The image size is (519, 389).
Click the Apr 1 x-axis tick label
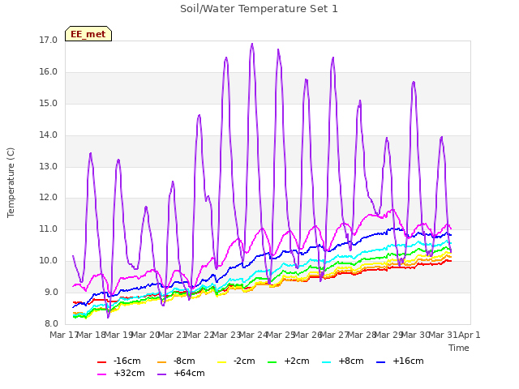click(470, 335)
